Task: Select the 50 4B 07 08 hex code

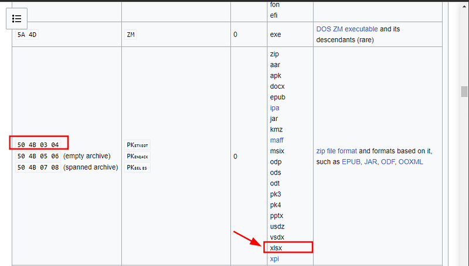Action: click(38, 167)
